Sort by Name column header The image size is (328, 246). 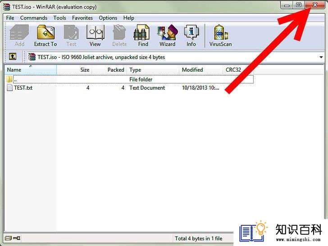point(31,70)
